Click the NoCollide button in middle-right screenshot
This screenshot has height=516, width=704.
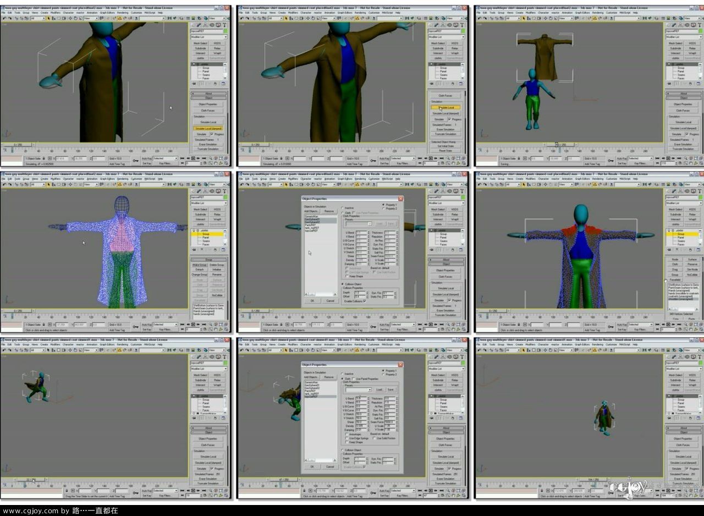pyautogui.click(x=692, y=275)
